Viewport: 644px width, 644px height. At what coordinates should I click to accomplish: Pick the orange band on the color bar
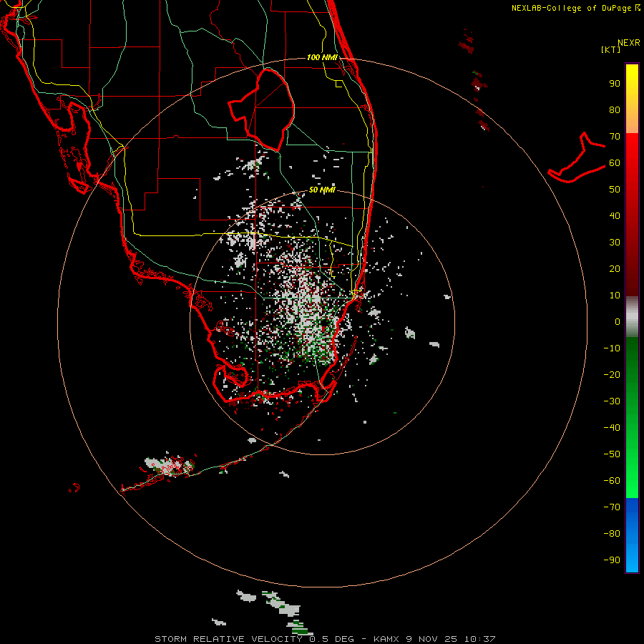(632, 122)
